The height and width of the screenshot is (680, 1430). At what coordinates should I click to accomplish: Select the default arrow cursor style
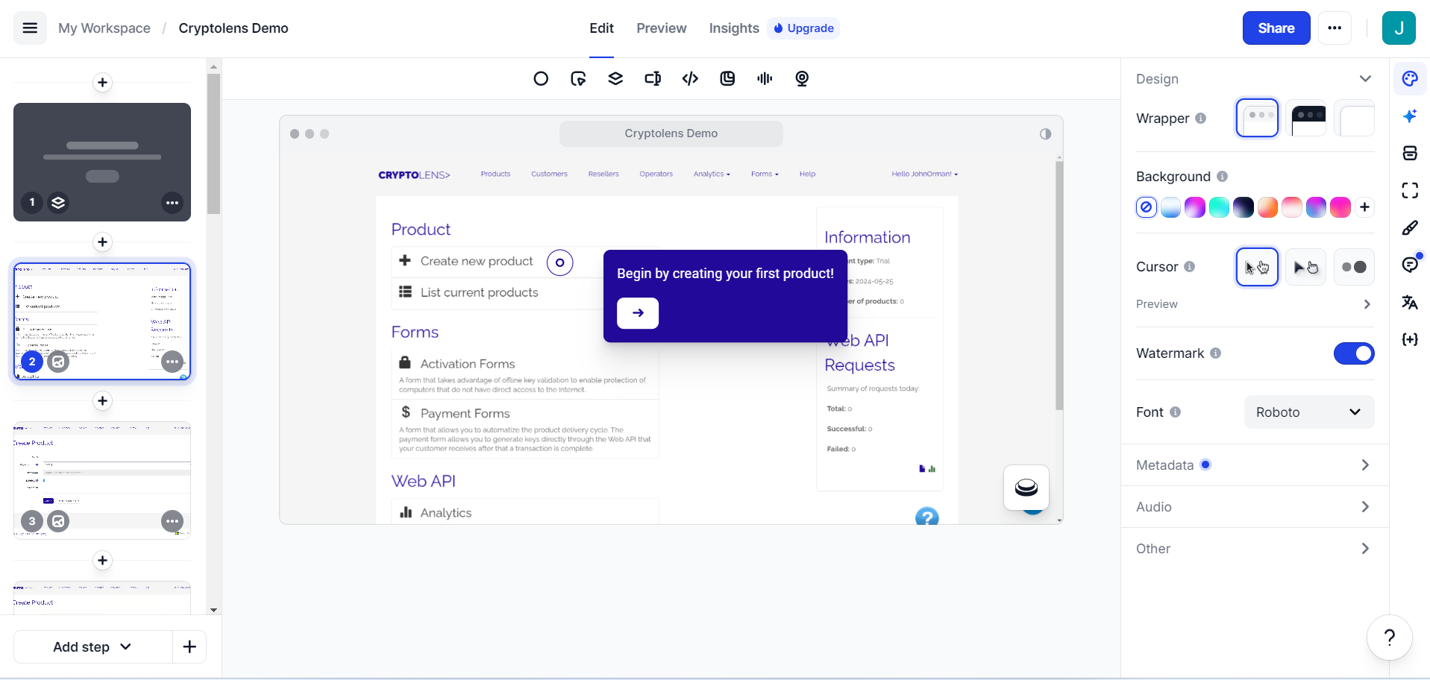(x=1257, y=267)
